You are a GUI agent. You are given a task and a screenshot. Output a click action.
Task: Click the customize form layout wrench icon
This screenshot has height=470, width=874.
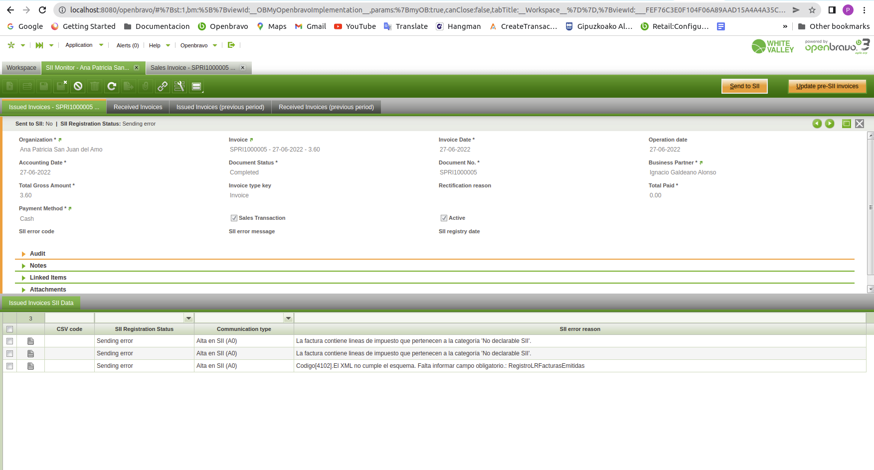click(179, 86)
